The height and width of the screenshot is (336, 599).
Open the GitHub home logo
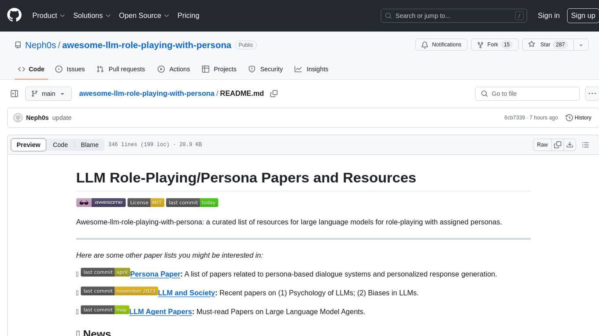click(14, 15)
